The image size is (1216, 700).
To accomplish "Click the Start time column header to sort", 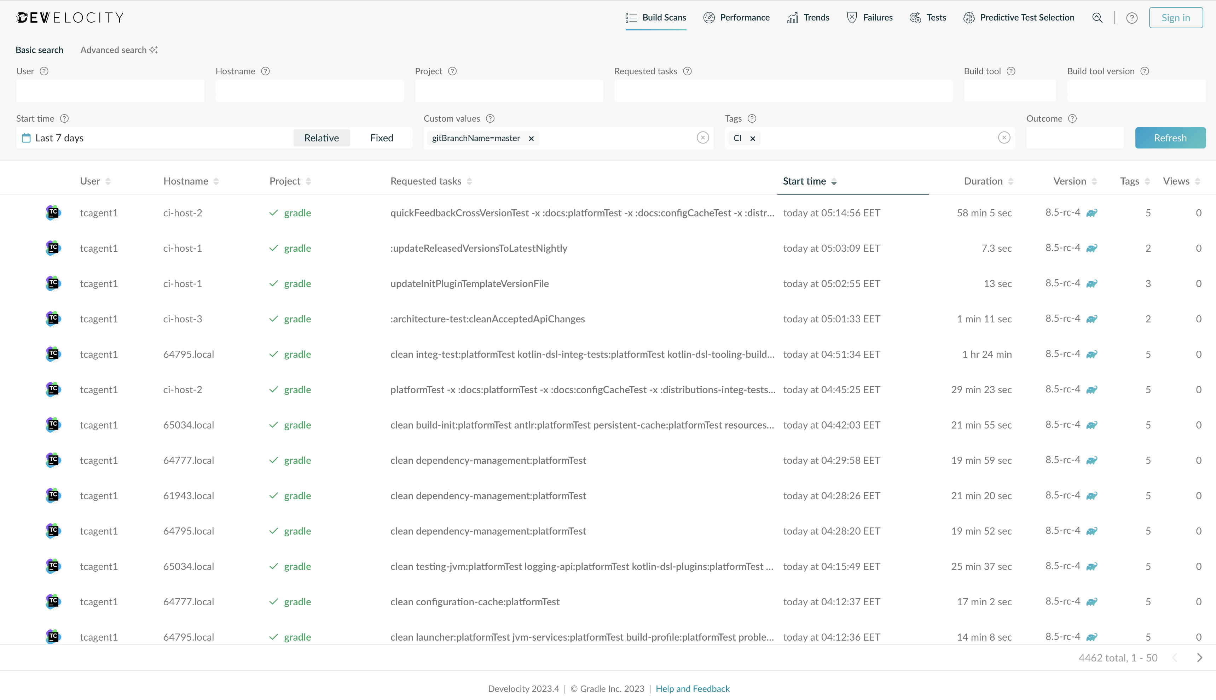I will point(804,181).
